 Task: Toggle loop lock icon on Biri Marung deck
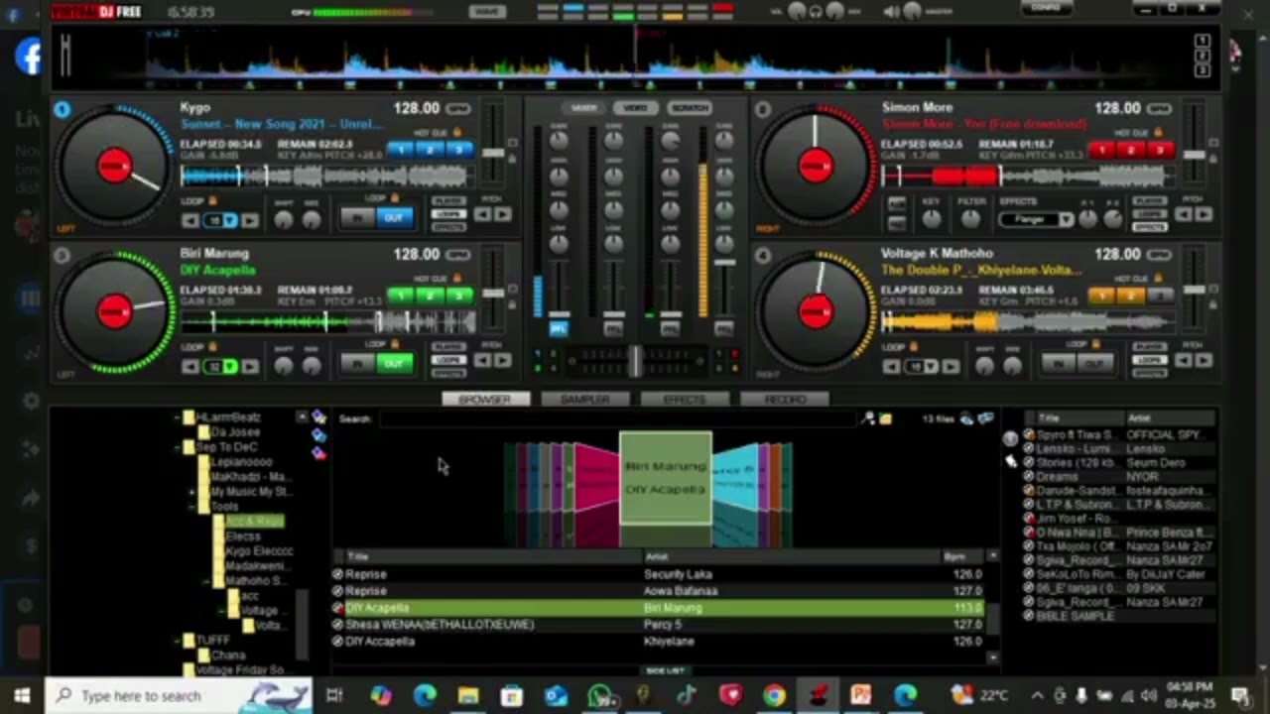tap(213, 347)
